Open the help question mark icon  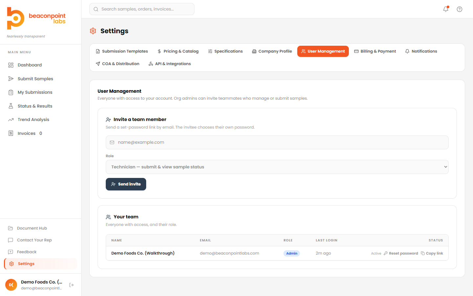(x=460, y=9)
